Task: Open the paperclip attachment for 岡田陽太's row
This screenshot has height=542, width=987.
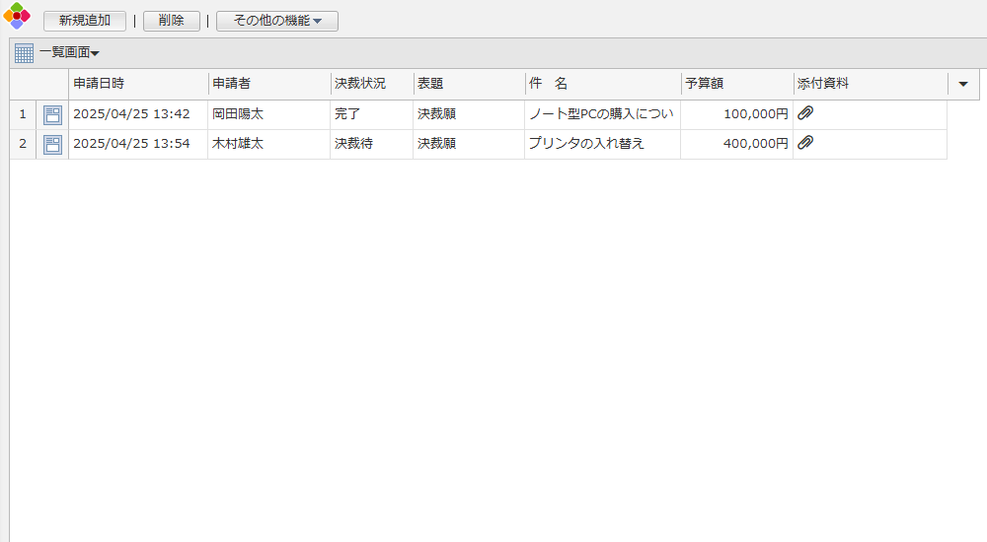Action: 805,113
